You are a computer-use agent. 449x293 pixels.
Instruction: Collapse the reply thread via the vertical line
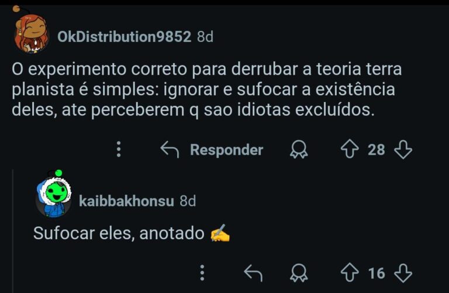pos(13,233)
